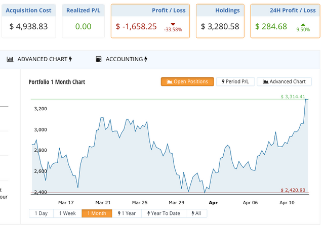The width and height of the screenshot is (324, 225).
Task: Select the 1 Month range
Action: 97,213
